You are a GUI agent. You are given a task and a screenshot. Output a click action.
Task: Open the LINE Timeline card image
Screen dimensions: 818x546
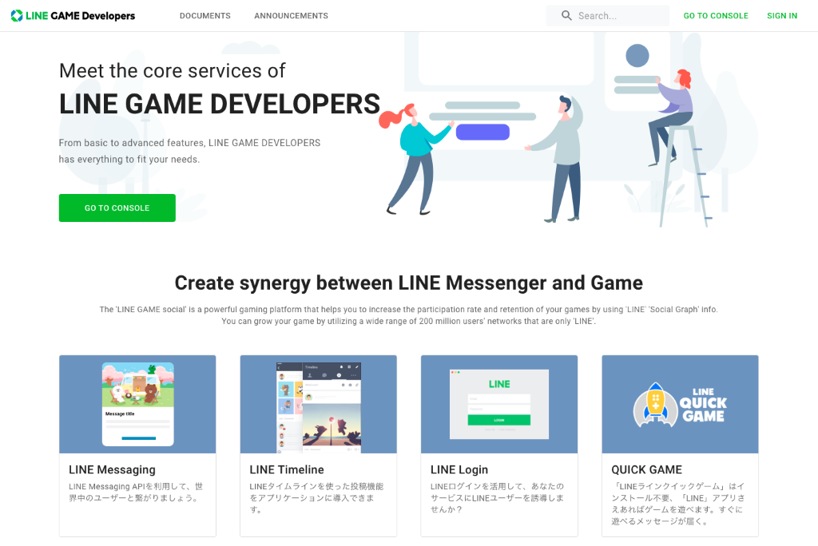[x=318, y=404]
